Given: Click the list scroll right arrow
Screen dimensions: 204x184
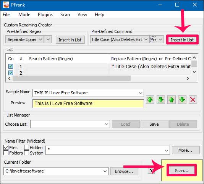Looking at the screenshot, I should [x=188, y=78].
